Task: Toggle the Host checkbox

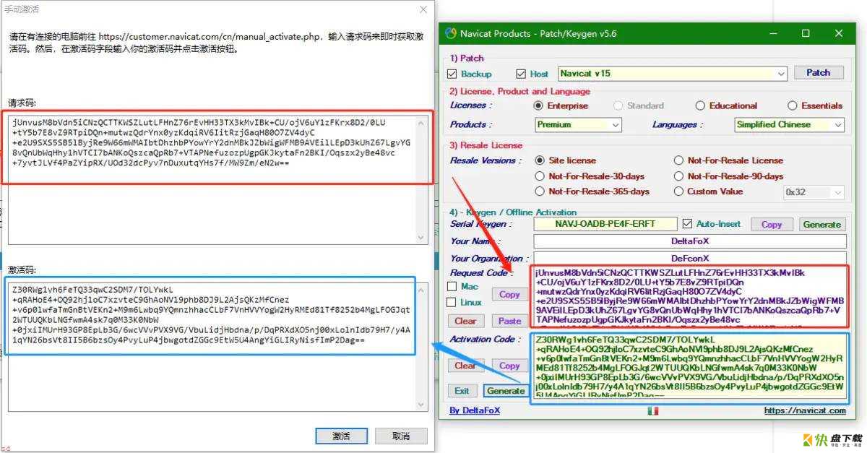Action: point(521,74)
